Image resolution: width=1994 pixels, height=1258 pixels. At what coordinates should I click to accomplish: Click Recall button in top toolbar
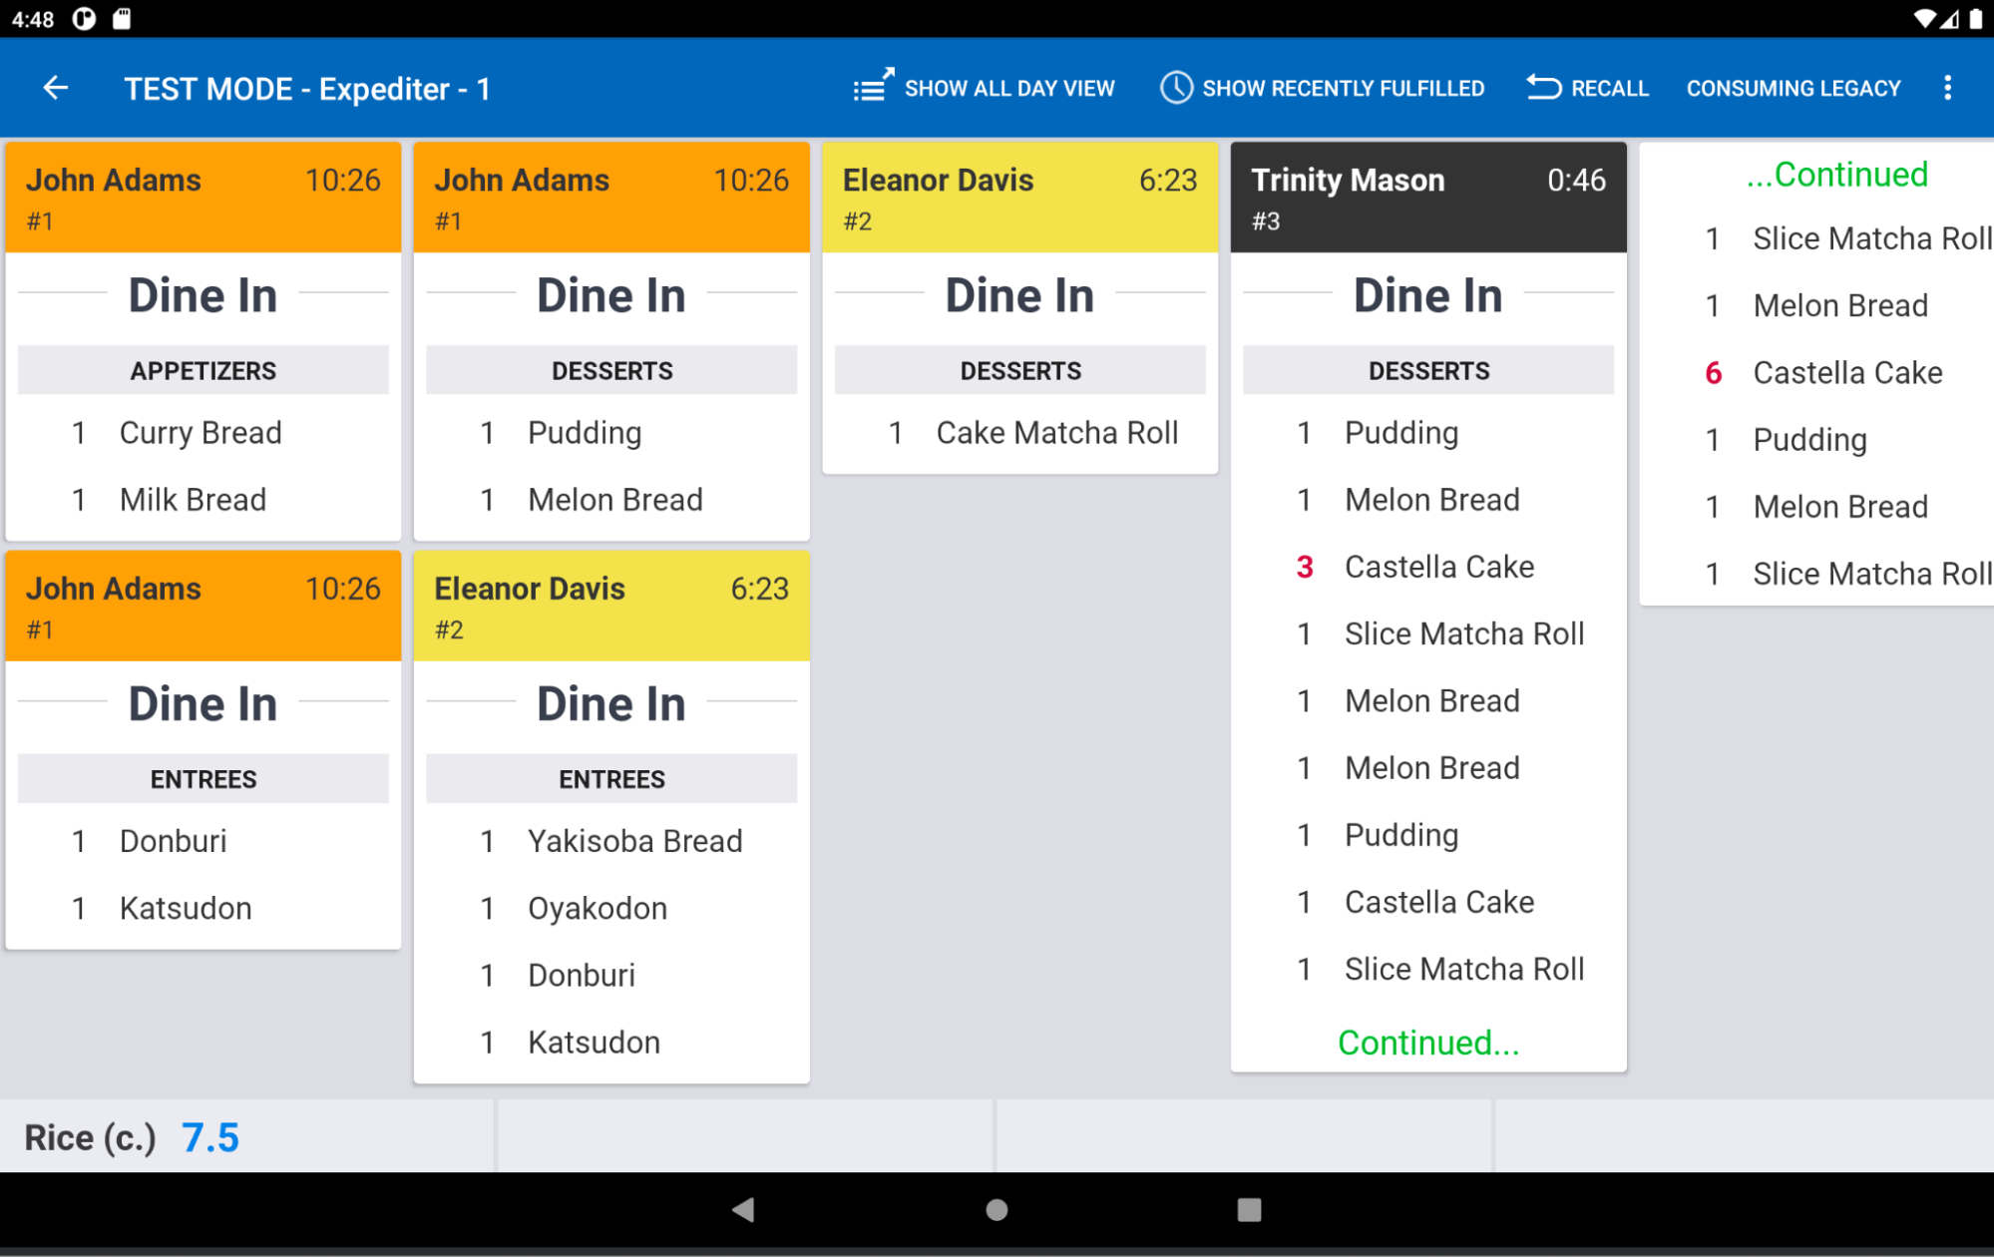[1585, 89]
